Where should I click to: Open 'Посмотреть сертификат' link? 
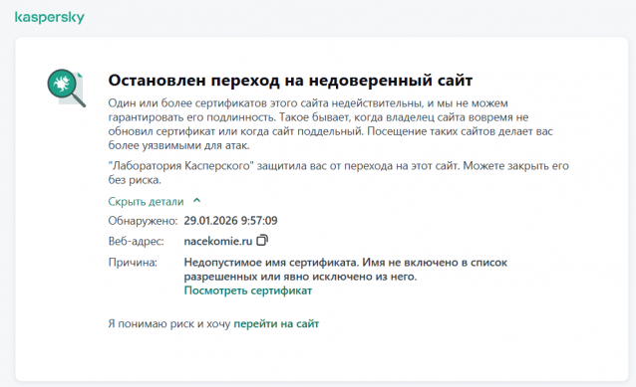pos(248,290)
